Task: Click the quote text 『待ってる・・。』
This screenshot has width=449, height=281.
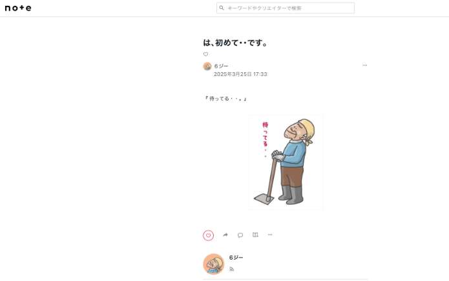Action: pyautogui.click(x=225, y=99)
